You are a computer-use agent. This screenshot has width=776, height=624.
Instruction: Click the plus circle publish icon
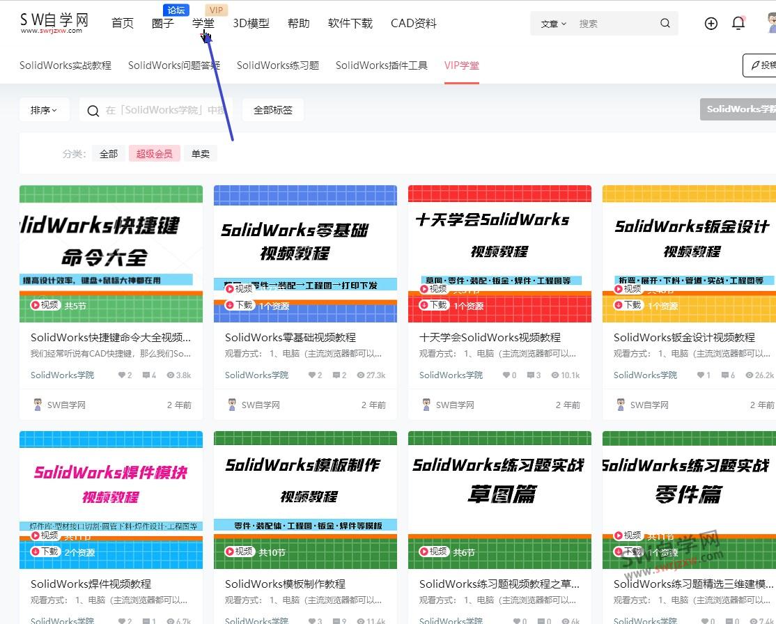[x=711, y=23]
